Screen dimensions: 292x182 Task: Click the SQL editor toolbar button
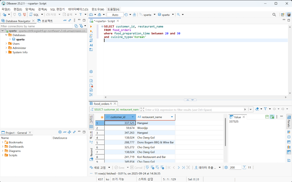pos(34,15)
